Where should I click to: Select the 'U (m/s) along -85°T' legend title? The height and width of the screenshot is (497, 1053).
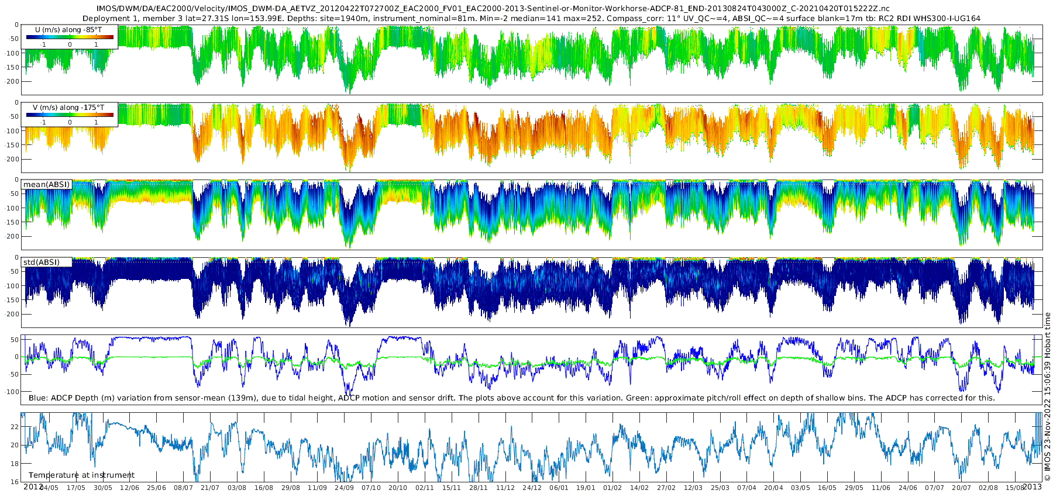(x=68, y=29)
